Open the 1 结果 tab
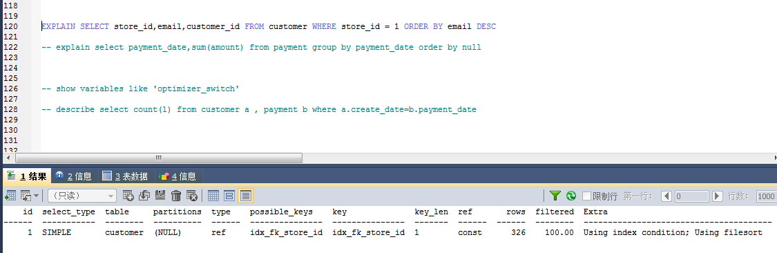Screen dimensions: 777x253 pos(27,176)
